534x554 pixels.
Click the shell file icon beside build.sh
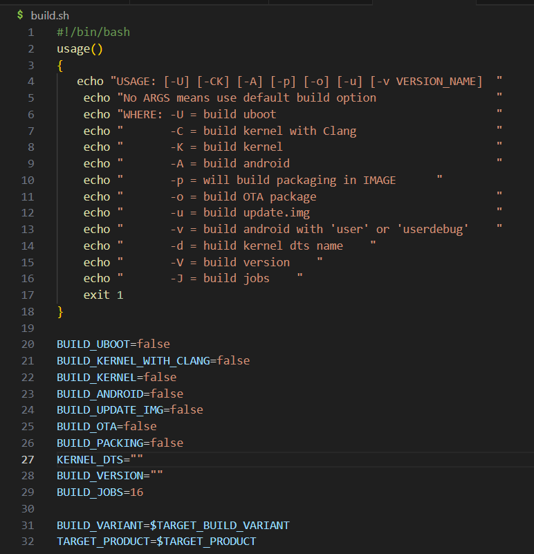(x=20, y=15)
